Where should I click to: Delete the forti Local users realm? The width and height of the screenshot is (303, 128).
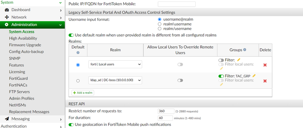tap(265, 65)
